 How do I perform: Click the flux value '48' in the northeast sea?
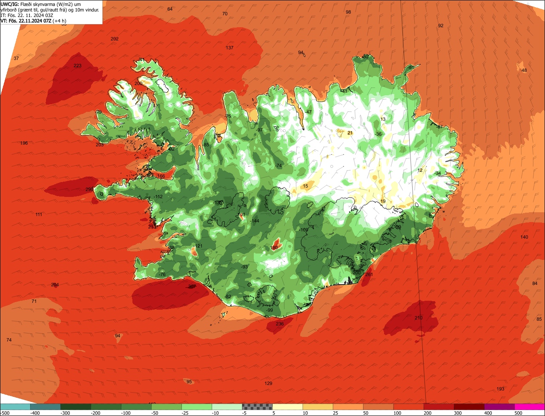tap(524, 71)
